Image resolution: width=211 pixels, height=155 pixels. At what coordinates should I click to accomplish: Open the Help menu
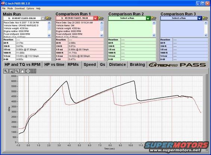[x=38, y=9]
